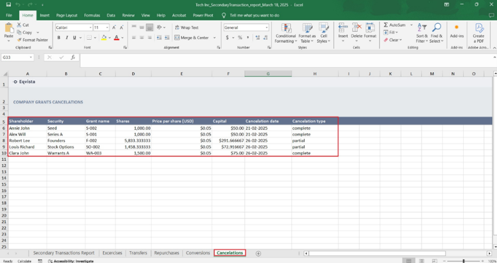497x263 pixels.
Task: Select column G header
Action: click(x=268, y=74)
